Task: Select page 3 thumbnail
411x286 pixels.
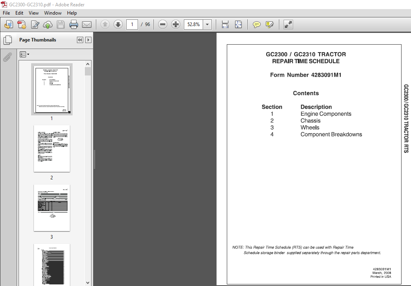Action: [x=52, y=208]
